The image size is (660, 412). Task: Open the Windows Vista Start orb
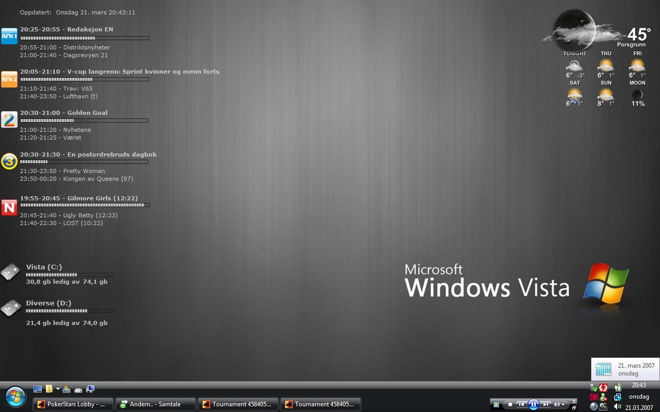coord(15,397)
